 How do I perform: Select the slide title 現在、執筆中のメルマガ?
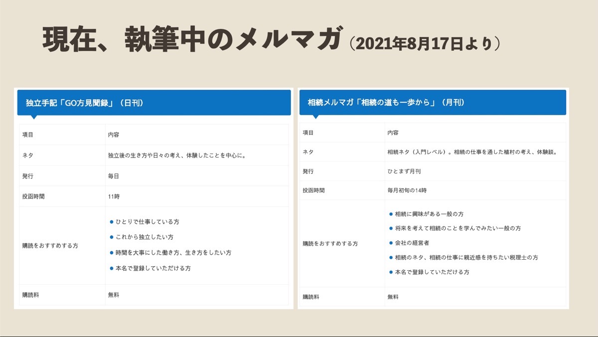coord(193,41)
